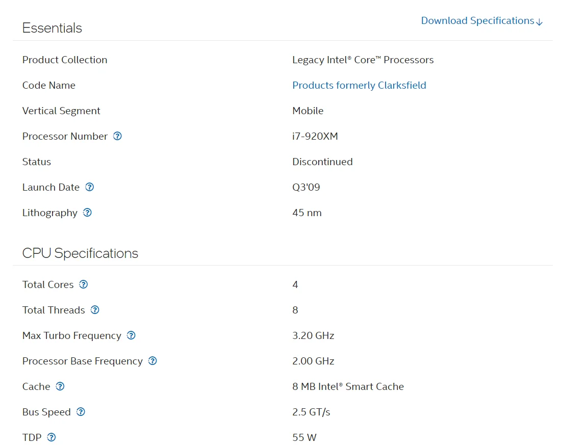Select the i7-920XM processor number value
564x445 pixels.
pyautogui.click(x=315, y=136)
